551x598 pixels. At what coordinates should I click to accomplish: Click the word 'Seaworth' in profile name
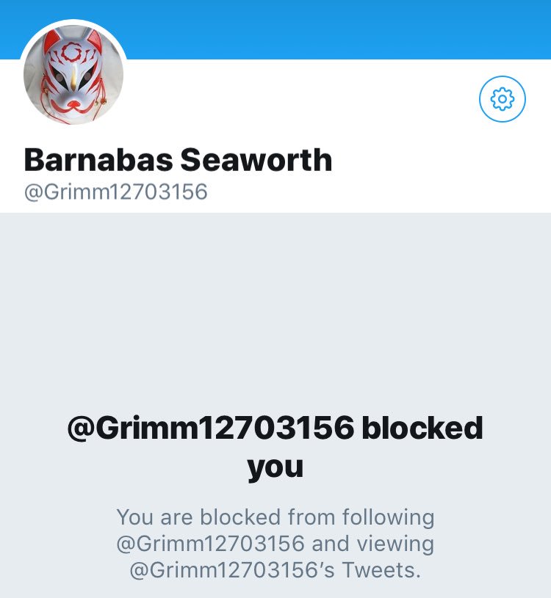256,160
